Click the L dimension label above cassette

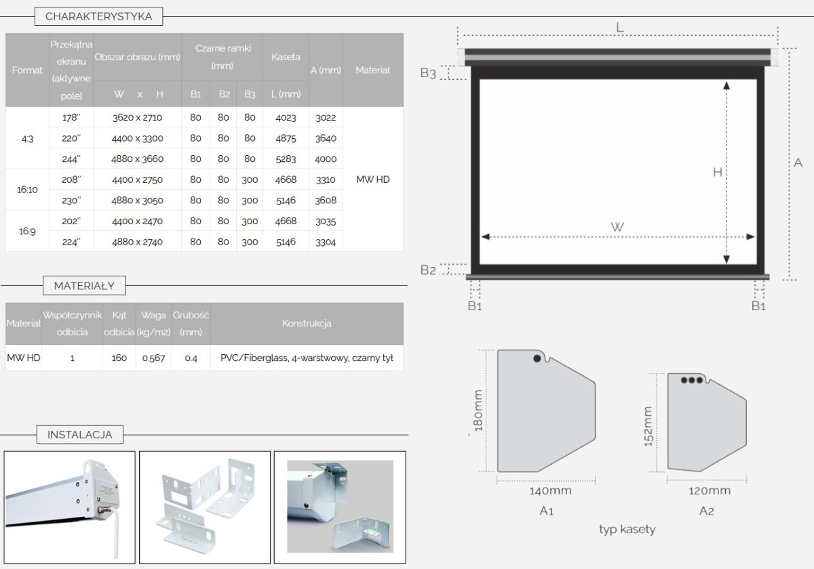point(619,27)
